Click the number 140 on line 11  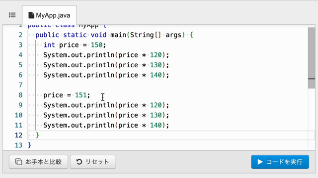coord(156,125)
